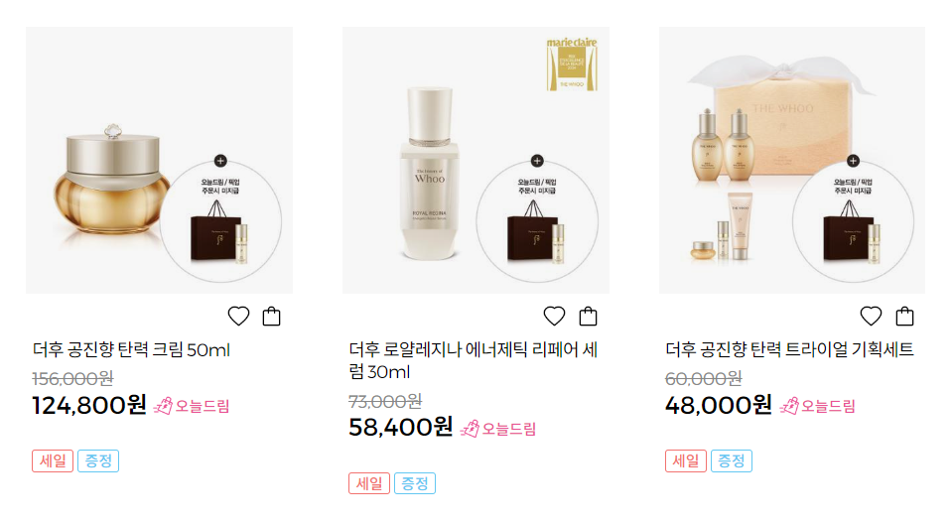Viewport: 952px width, 523px height.
Task: Click 증정 badge under 탄력 크림
Action: (98, 461)
